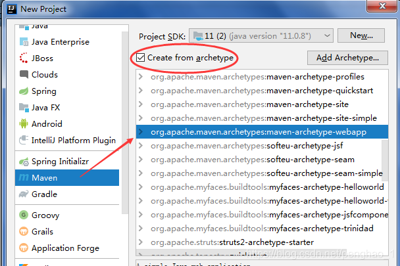Expand maven-archetype-profiles node
This screenshot has height=266, width=400.
pos(140,77)
